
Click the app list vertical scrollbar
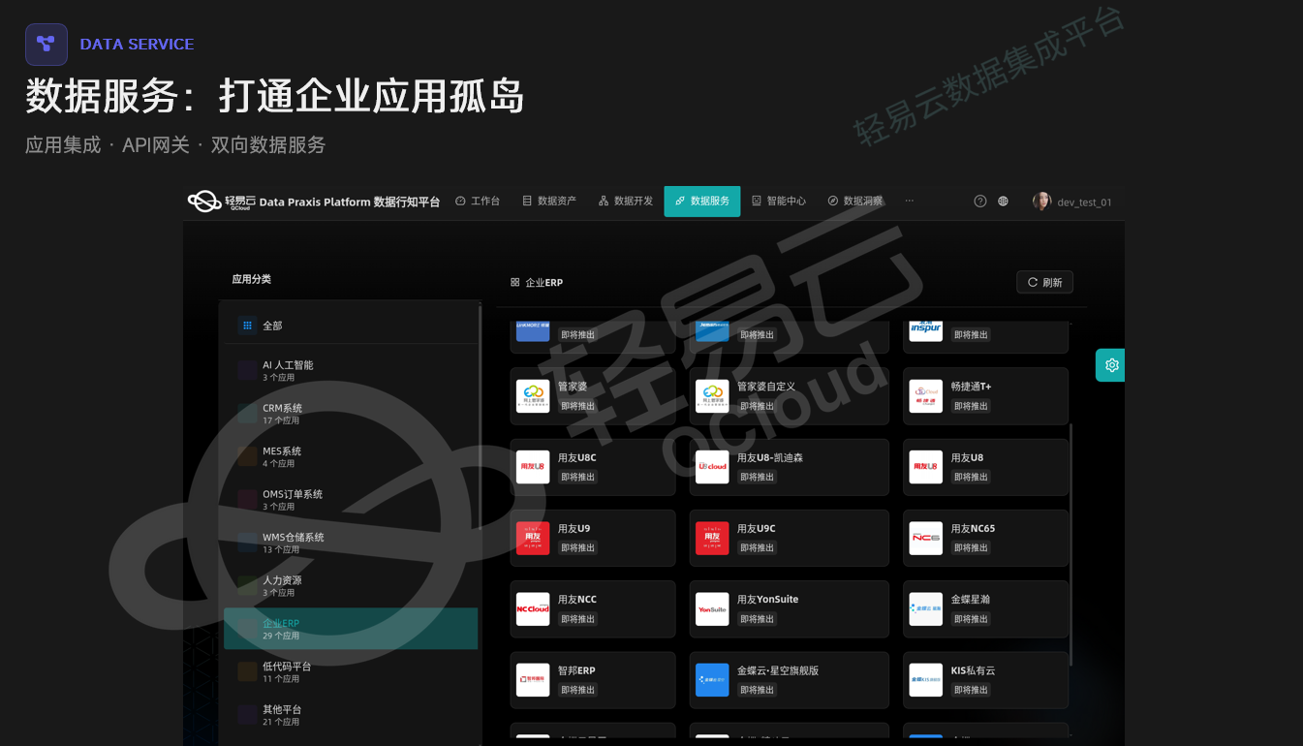(x=1070, y=543)
